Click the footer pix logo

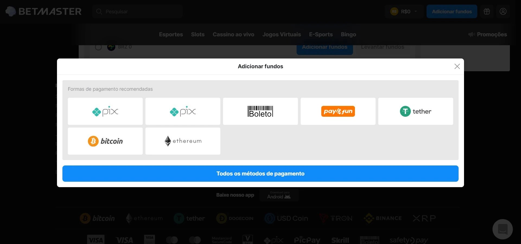tap(274, 240)
